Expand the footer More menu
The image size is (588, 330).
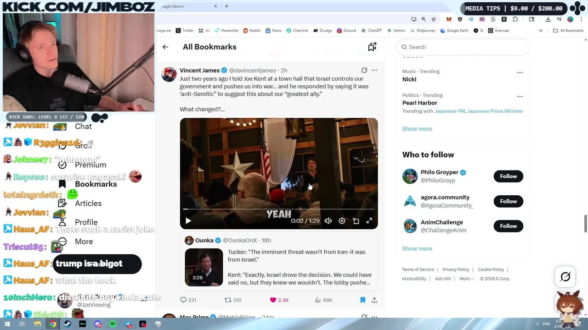click(467, 279)
